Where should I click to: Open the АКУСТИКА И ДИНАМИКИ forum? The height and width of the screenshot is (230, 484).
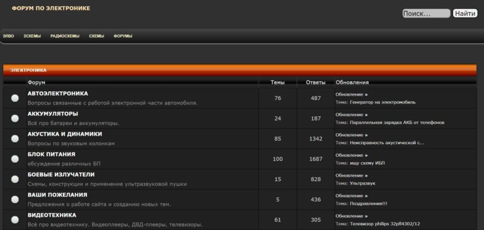65,134
